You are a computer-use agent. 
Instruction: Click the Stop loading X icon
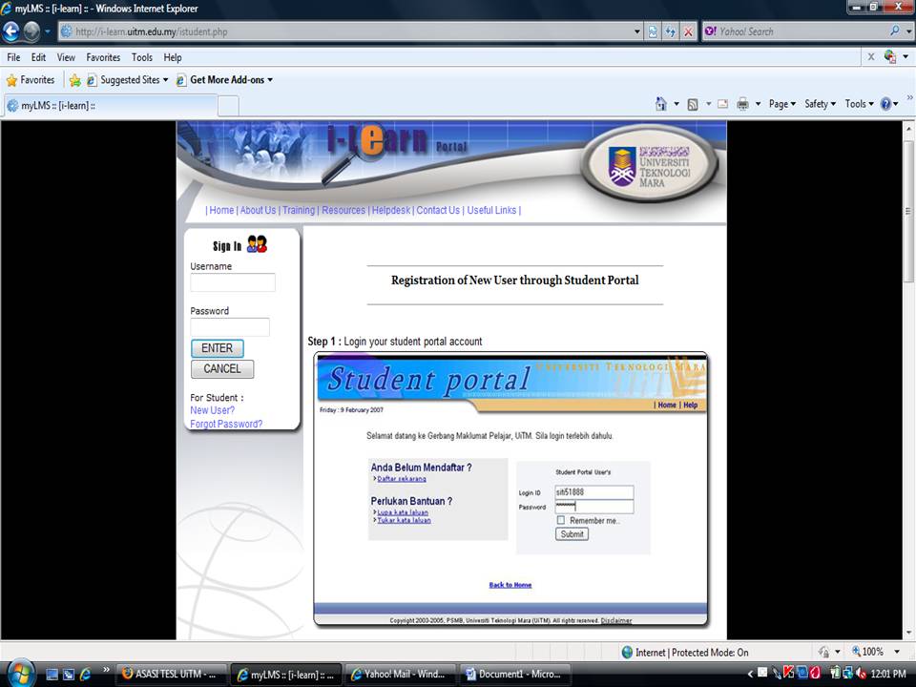click(x=689, y=31)
